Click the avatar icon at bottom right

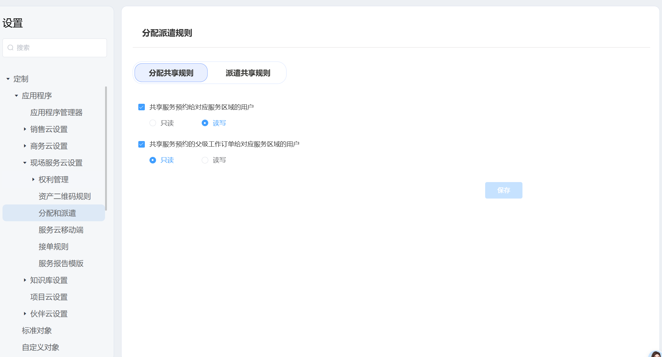656,354
